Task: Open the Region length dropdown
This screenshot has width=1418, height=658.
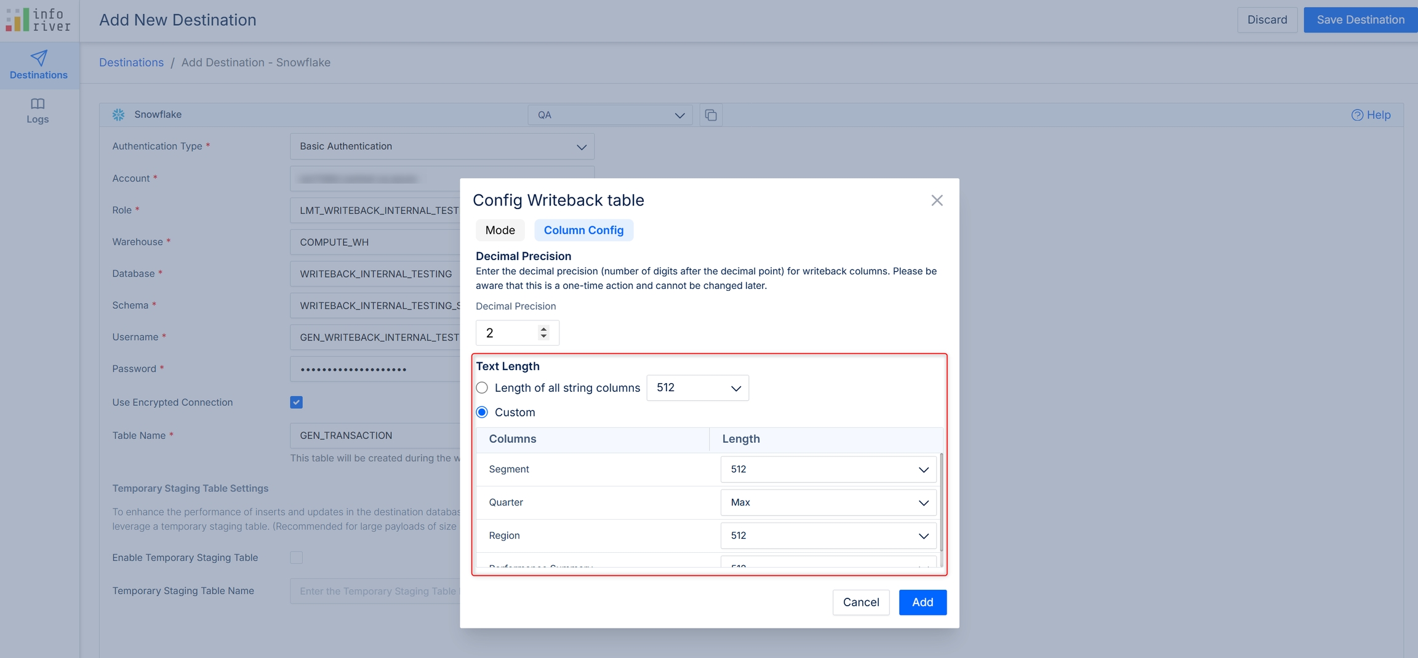Action: [828, 536]
